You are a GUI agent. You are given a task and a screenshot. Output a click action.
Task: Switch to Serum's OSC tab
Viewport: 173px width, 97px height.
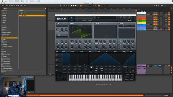72,19
